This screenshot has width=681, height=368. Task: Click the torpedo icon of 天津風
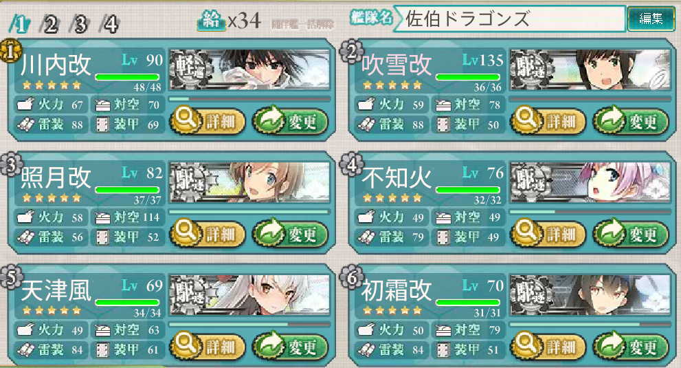pyautogui.click(x=25, y=349)
